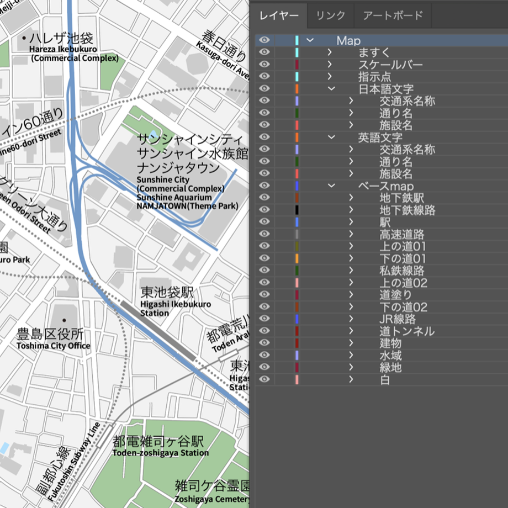Hide the 建物 layer
The width and height of the screenshot is (508, 508).
[264, 343]
